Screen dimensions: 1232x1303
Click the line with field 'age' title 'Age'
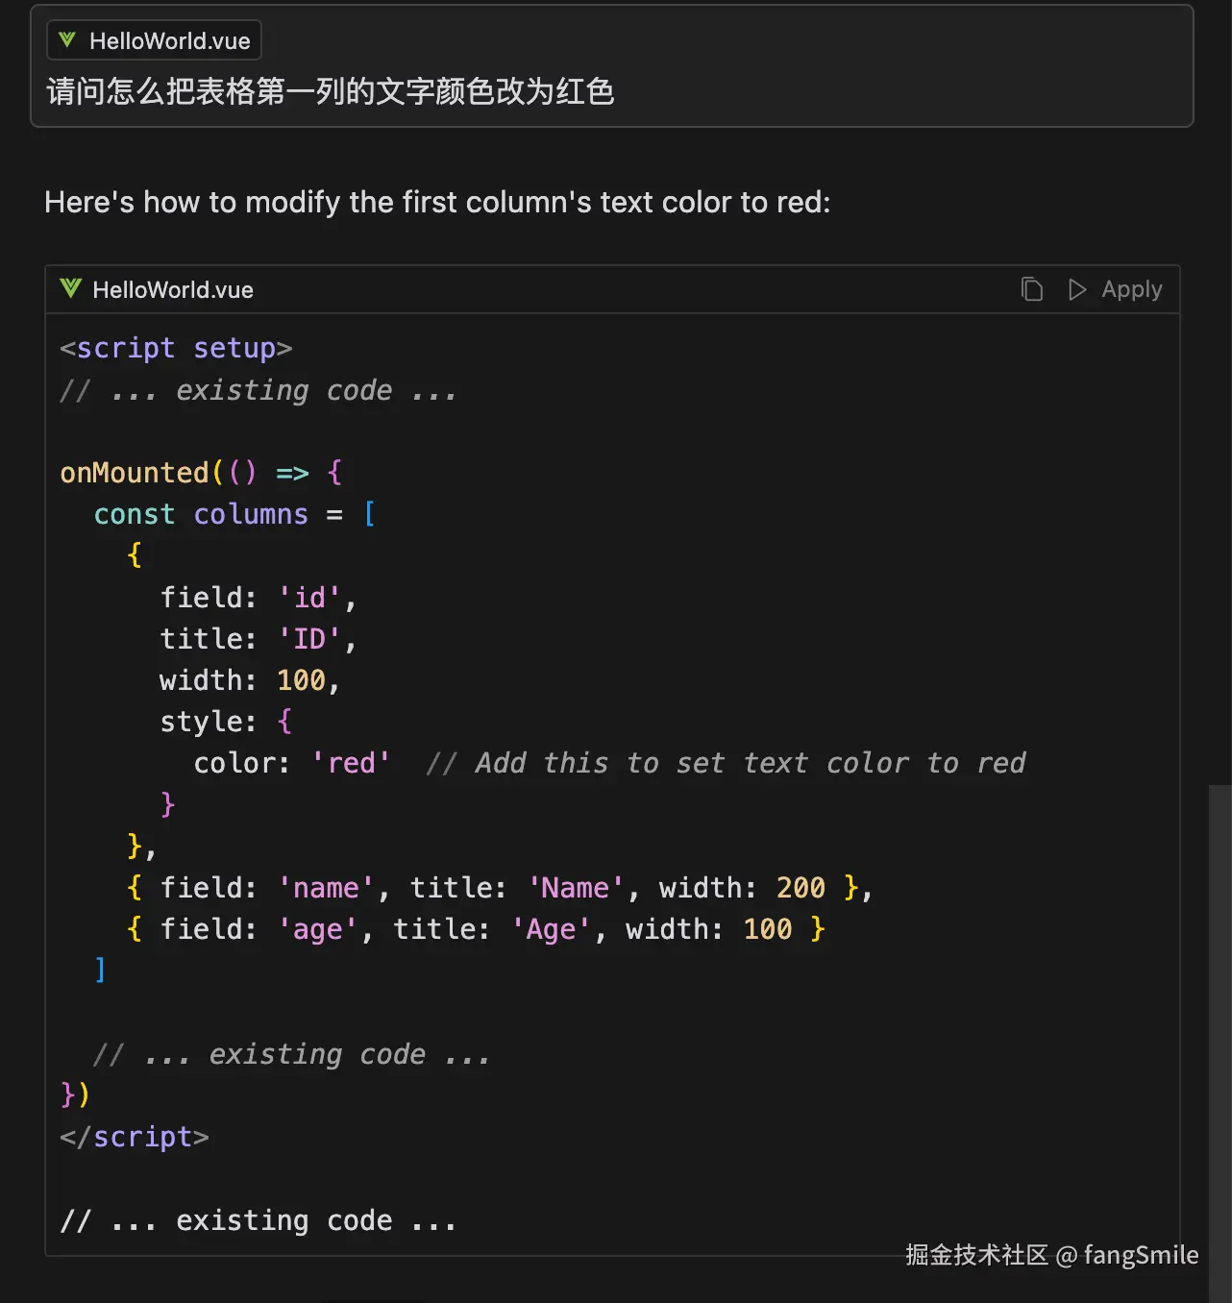point(476,929)
